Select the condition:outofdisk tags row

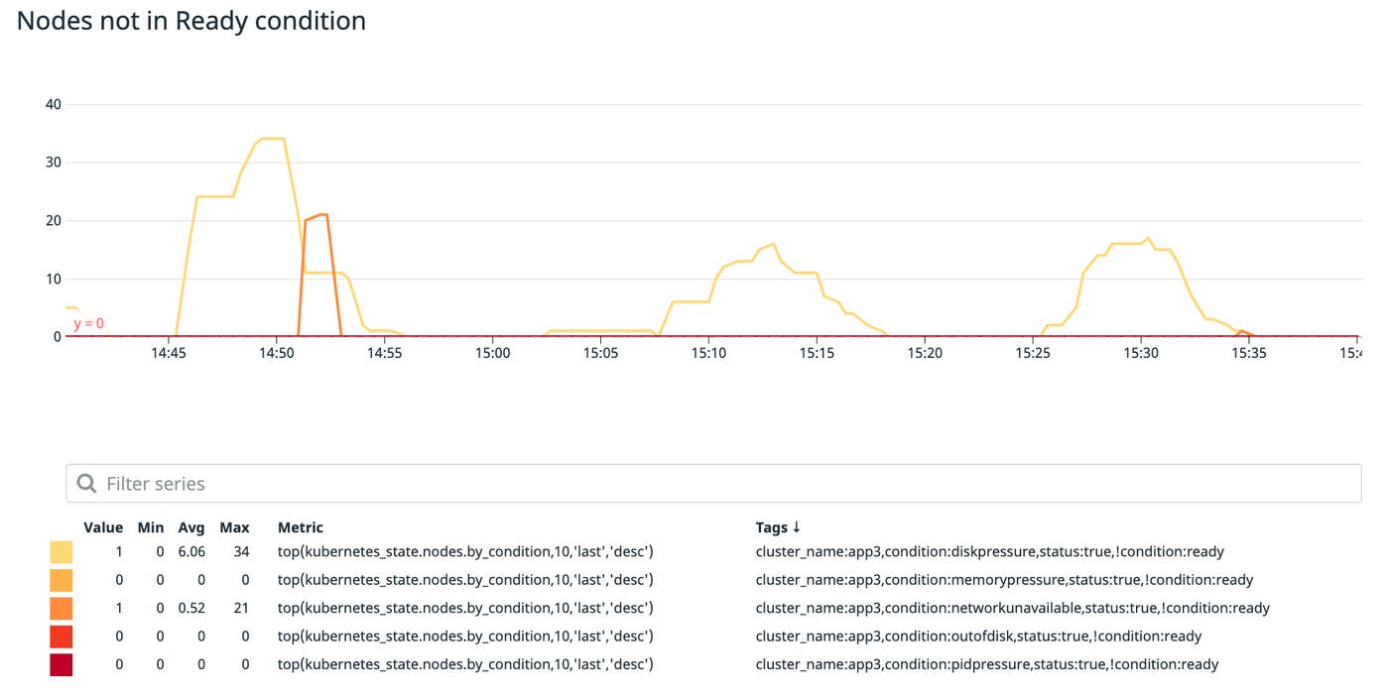(978, 637)
